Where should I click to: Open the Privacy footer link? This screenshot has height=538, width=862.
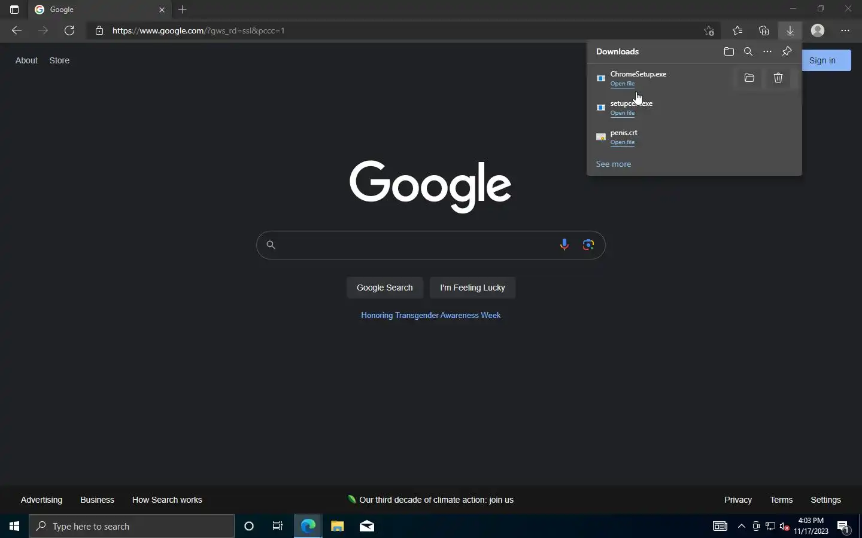[738, 500]
